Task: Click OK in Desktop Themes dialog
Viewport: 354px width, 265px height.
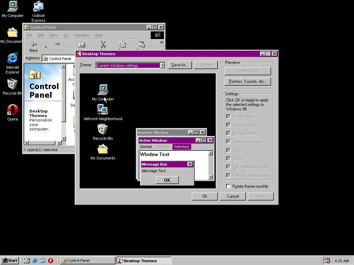Action: (205, 196)
